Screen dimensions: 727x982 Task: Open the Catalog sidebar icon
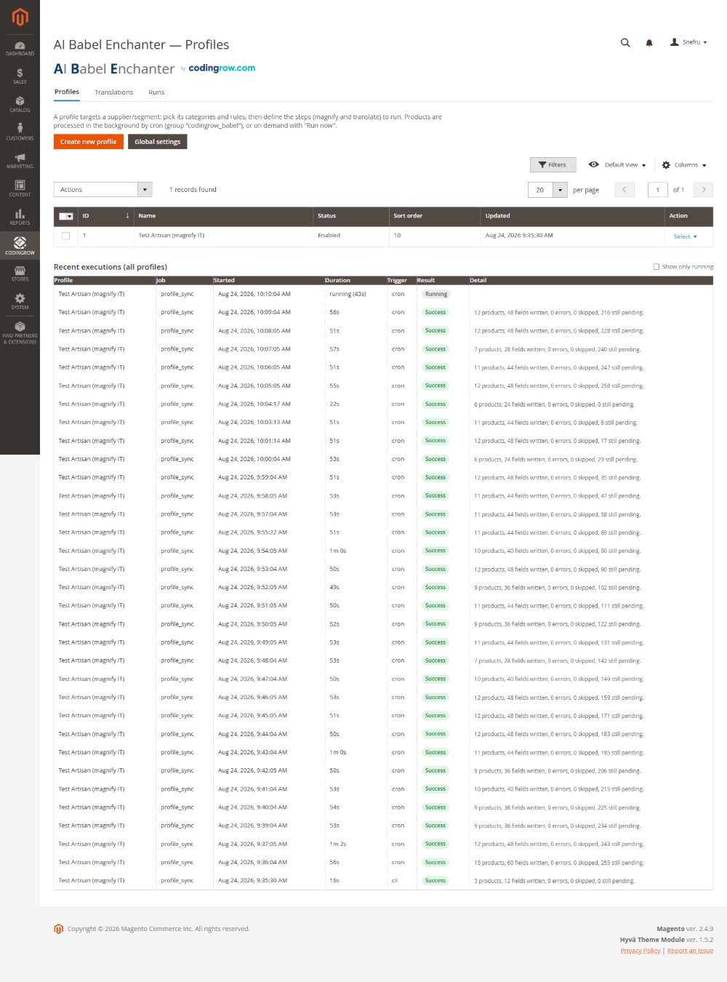pyautogui.click(x=20, y=104)
